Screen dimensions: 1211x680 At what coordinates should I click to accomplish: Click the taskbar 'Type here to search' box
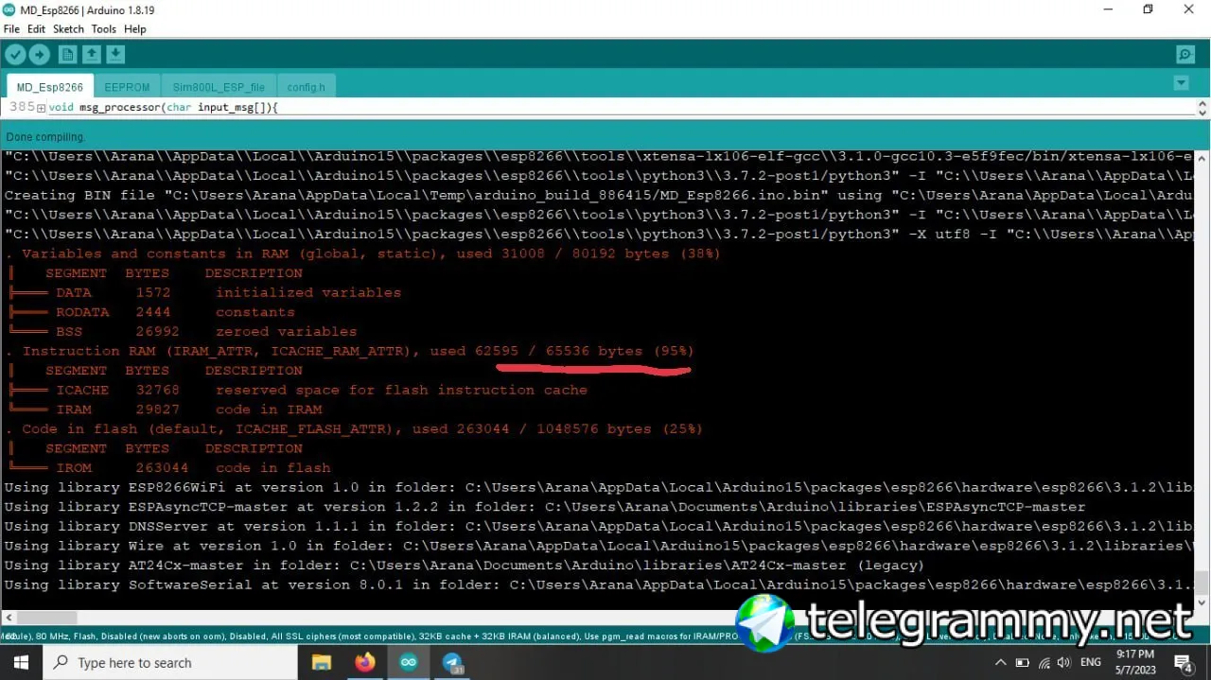coord(172,662)
